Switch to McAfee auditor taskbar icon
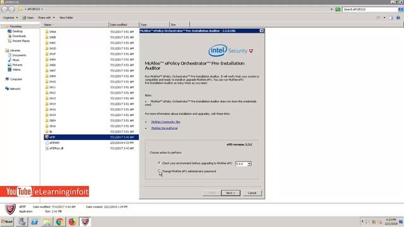Image resolution: width=404 pixels, height=227 pixels. point(85,221)
